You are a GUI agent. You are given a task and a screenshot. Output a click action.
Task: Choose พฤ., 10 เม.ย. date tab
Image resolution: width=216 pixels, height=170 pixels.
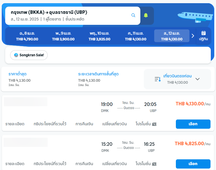(x=99, y=36)
